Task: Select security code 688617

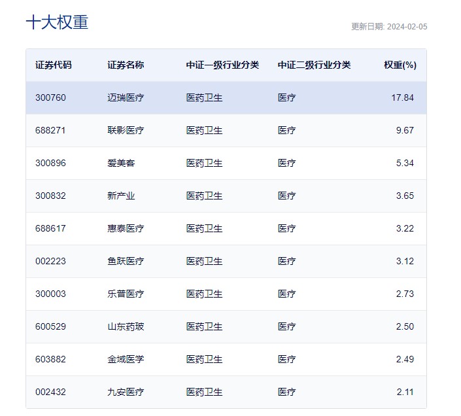Action: [x=50, y=228]
